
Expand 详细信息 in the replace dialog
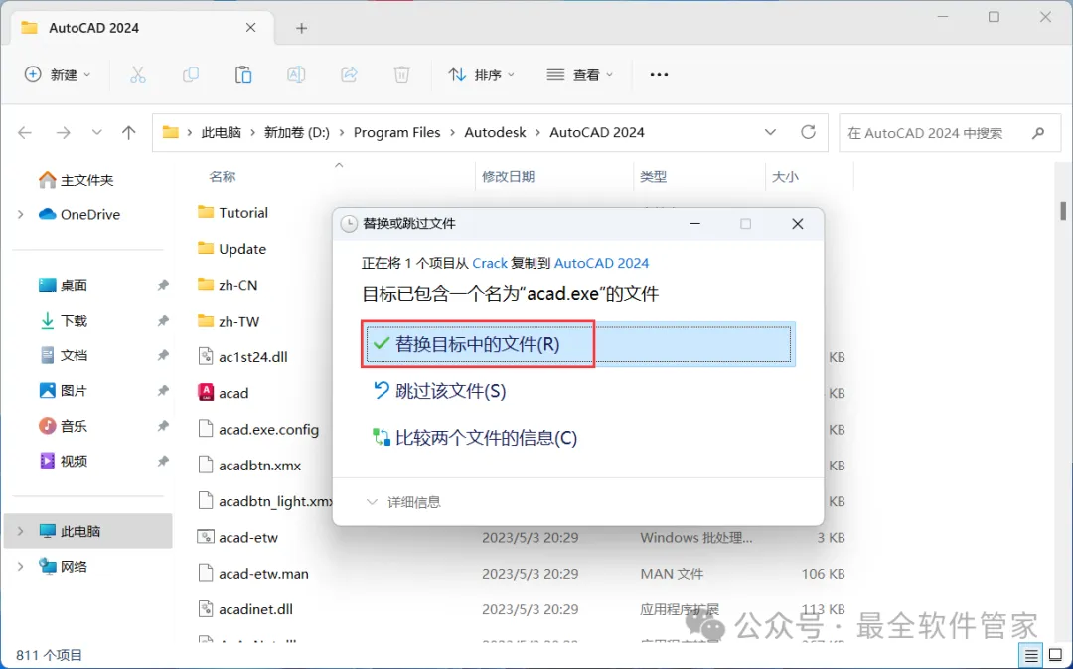coord(403,502)
